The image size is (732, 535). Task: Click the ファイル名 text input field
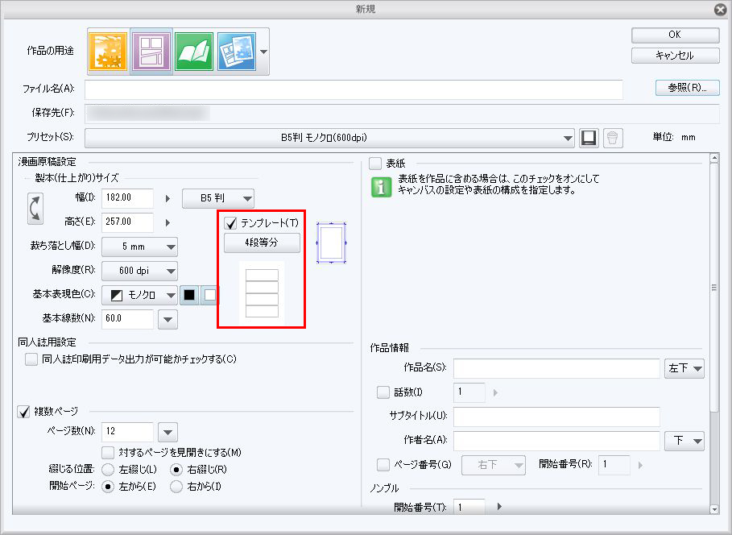(x=354, y=89)
